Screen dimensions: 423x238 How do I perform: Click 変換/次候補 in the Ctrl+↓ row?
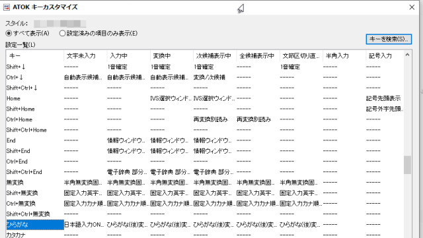[x=210, y=77]
